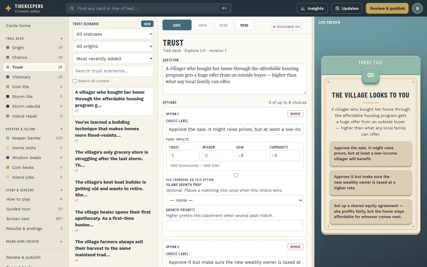Open Review & publish sidebar link
This screenshot has width=427, height=267.
click(34, 257)
